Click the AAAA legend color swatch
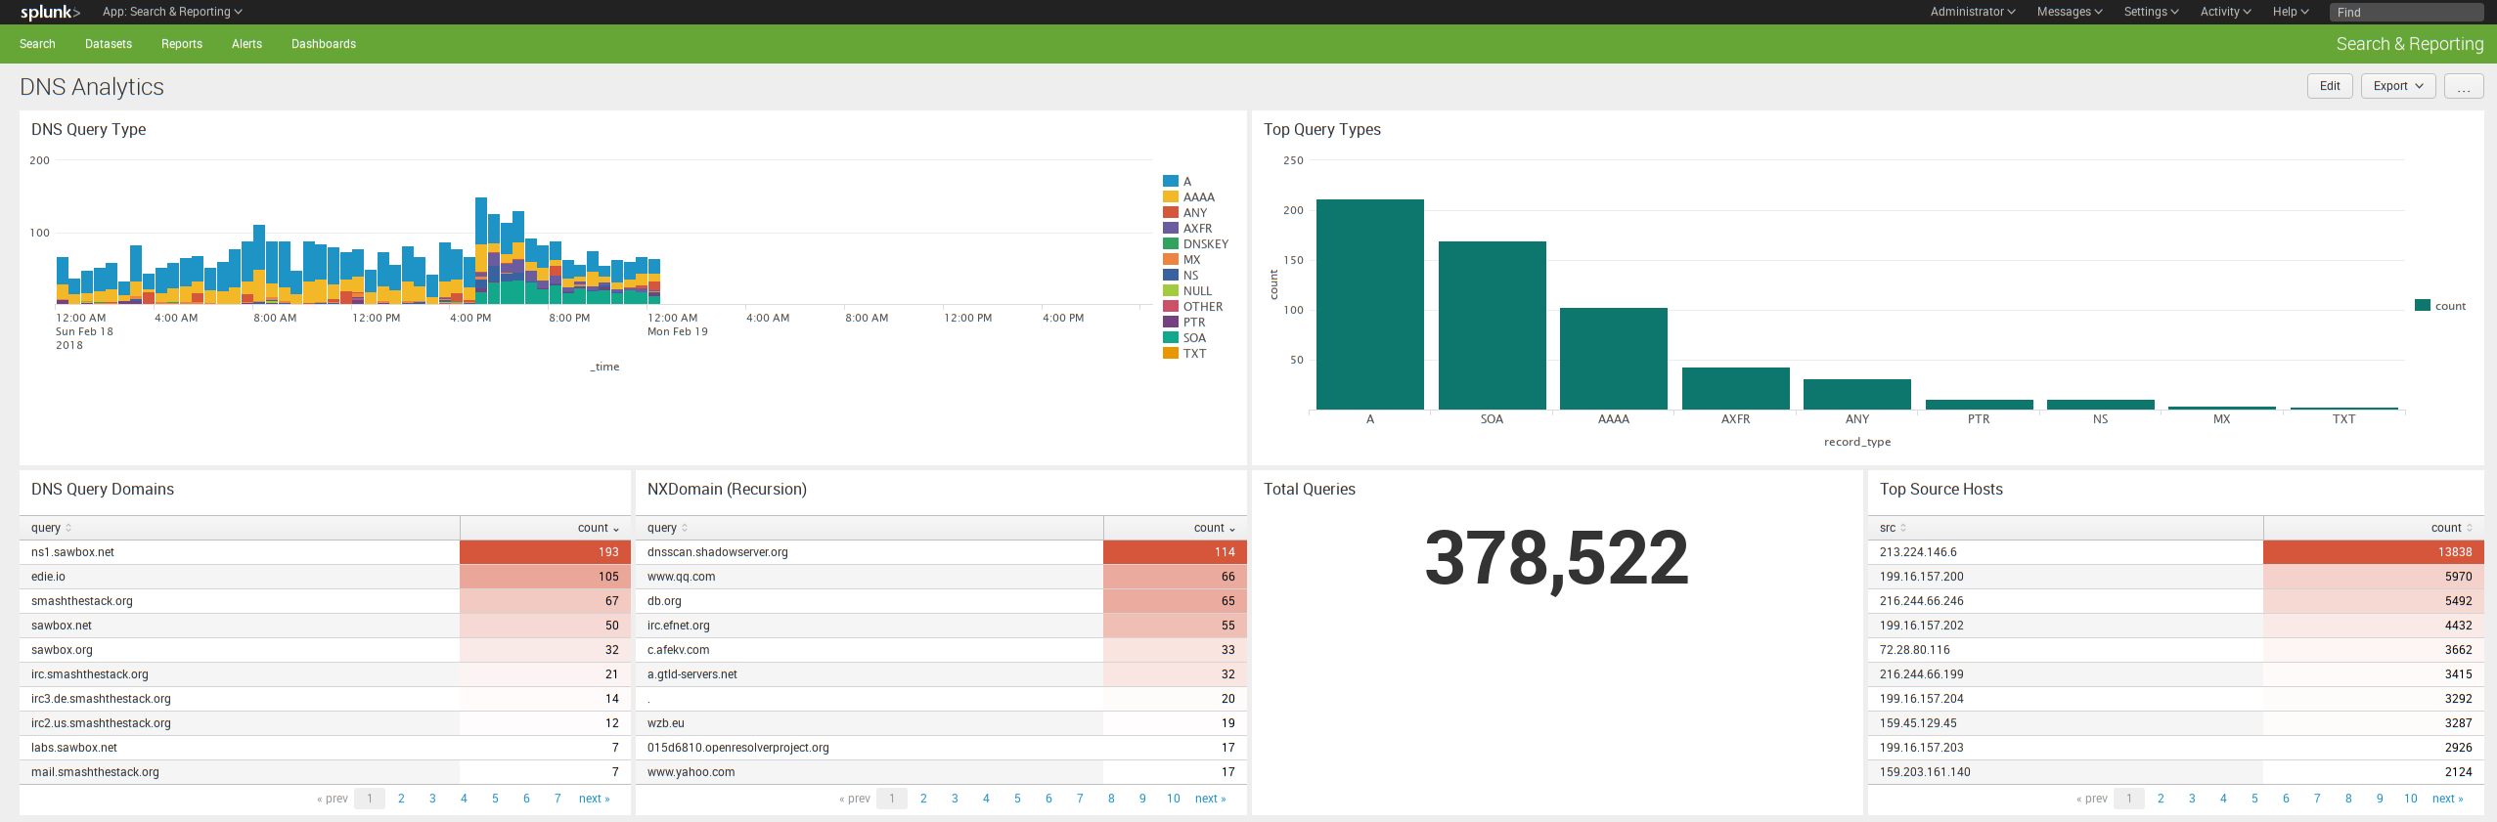Image resolution: width=2497 pixels, height=822 pixels. (x=1170, y=197)
